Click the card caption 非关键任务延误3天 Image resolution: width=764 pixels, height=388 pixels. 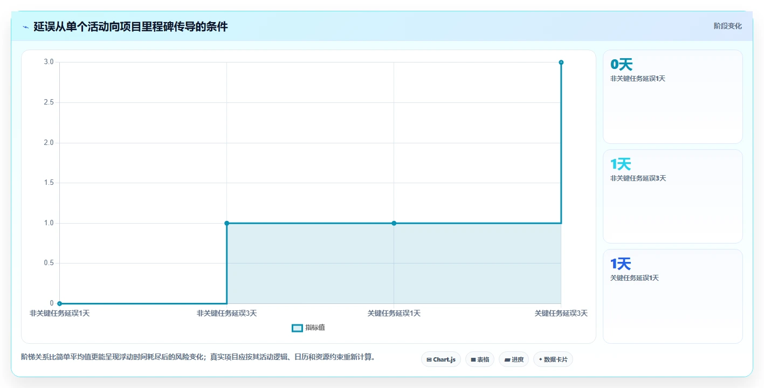638,178
